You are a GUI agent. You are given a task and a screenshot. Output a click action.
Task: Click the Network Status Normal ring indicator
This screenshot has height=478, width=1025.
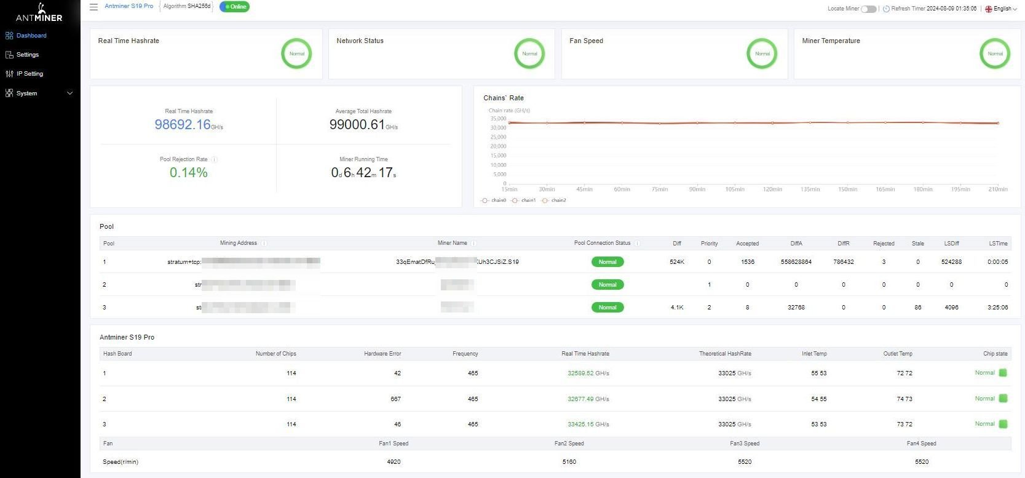[x=529, y=54]
